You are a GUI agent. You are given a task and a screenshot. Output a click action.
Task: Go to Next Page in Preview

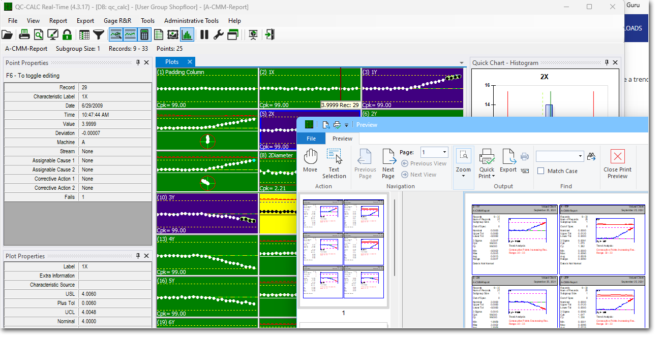pyautogui.click(x=388, y=163)
